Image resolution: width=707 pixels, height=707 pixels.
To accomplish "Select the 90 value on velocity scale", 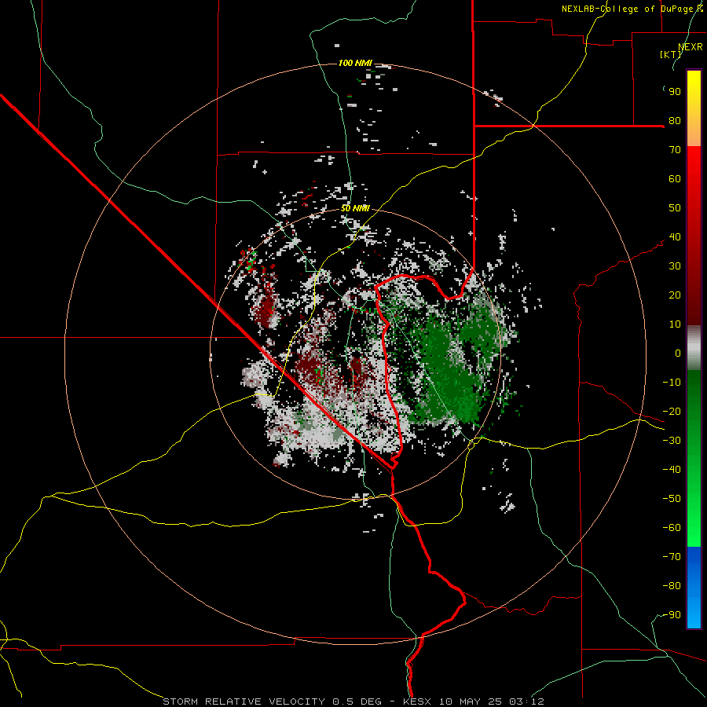I will (675, 92).
